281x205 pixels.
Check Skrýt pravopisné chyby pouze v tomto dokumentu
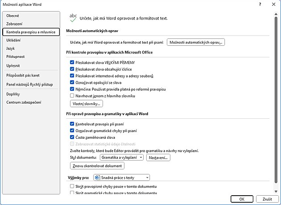[72, 186]
